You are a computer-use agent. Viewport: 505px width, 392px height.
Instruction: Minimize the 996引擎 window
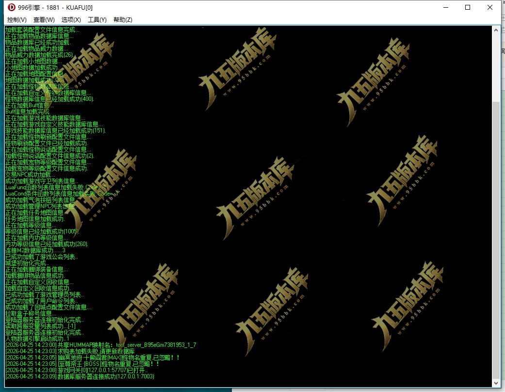(446, 7)
